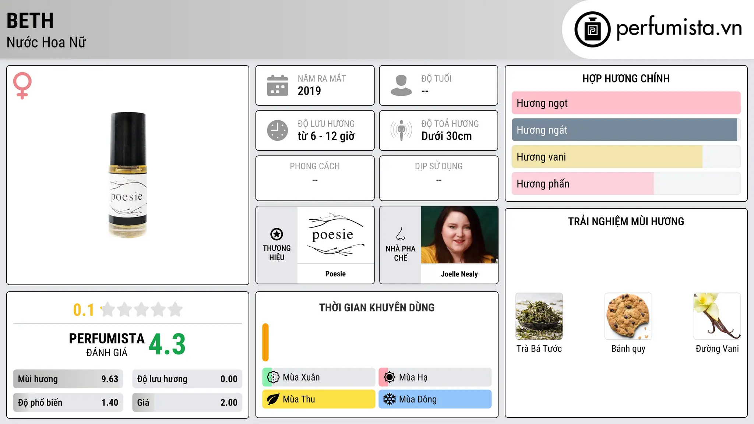Image resolution: width=754 pixels, height=424 pixels.
Task: Click the Trà Bá Tước note label
Action: click(x=539, y=349)
